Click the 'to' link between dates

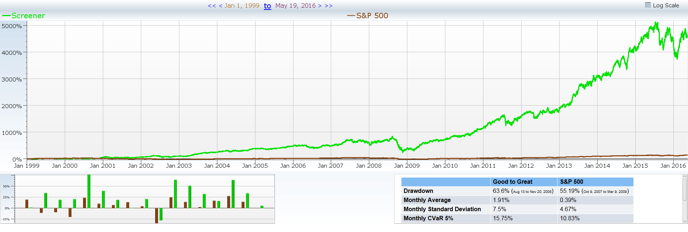[268, 6]
